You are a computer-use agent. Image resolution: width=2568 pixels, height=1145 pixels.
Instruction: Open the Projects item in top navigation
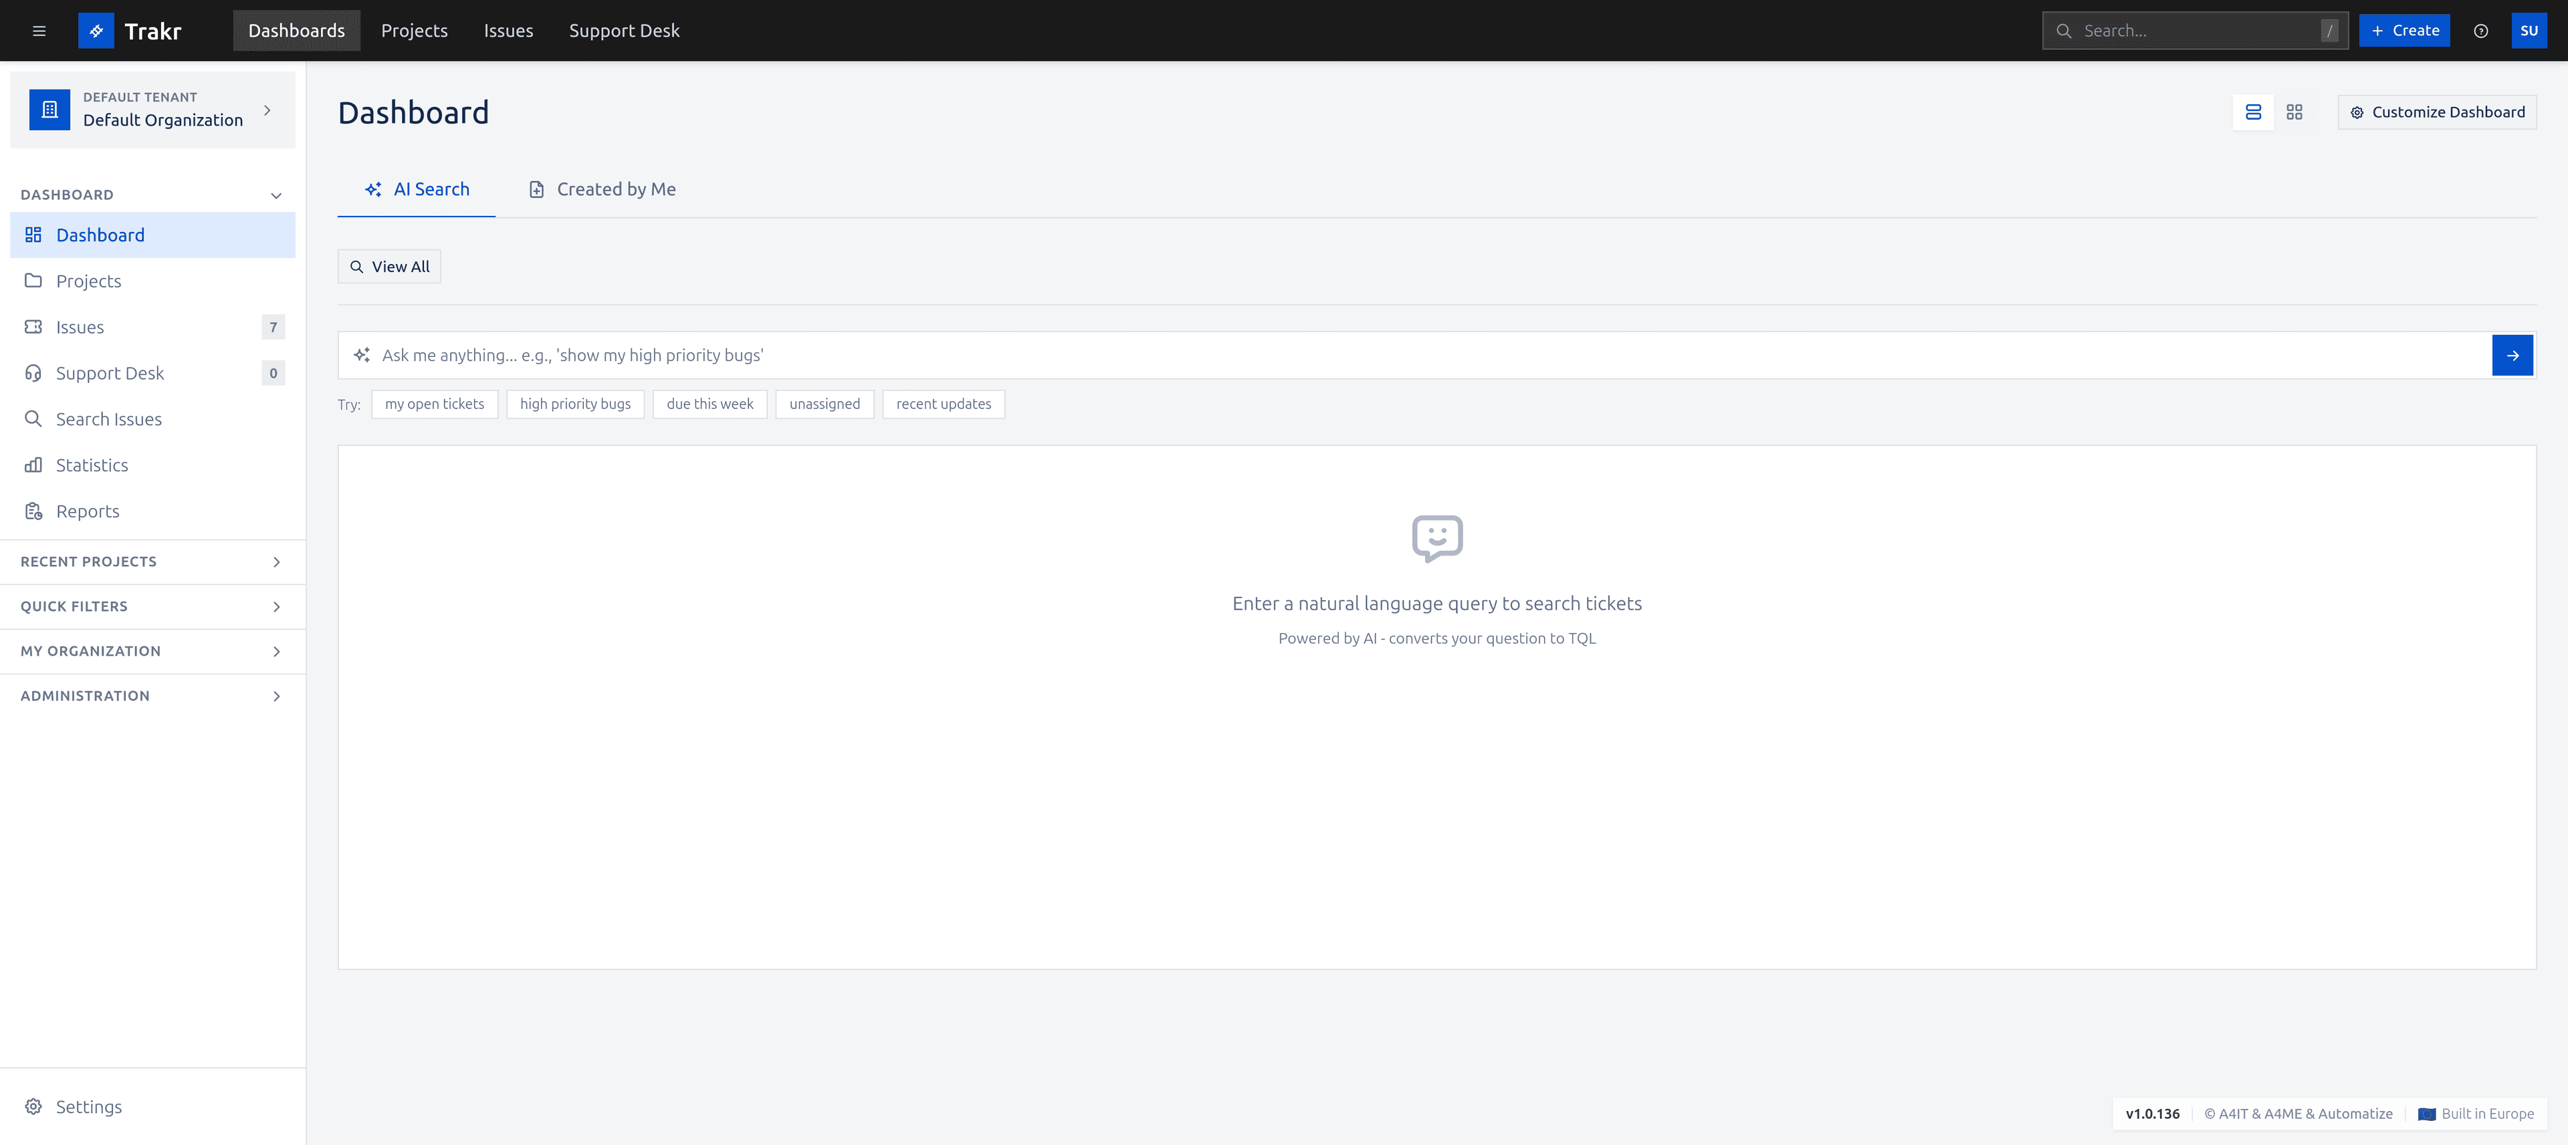tap(414, 30)
